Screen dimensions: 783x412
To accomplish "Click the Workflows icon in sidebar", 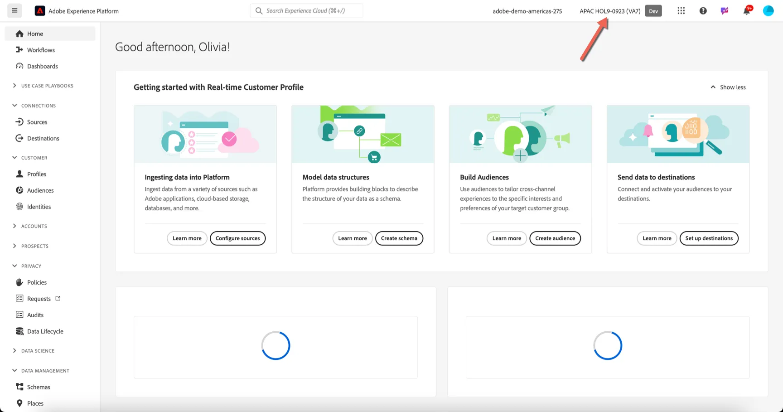I will point(19,50).
